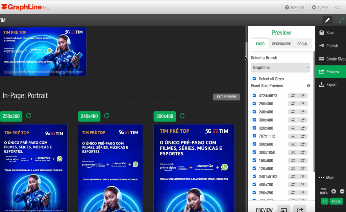Refresh the 250x360 preview
This screenshot has width=346, height=212.
28,116
